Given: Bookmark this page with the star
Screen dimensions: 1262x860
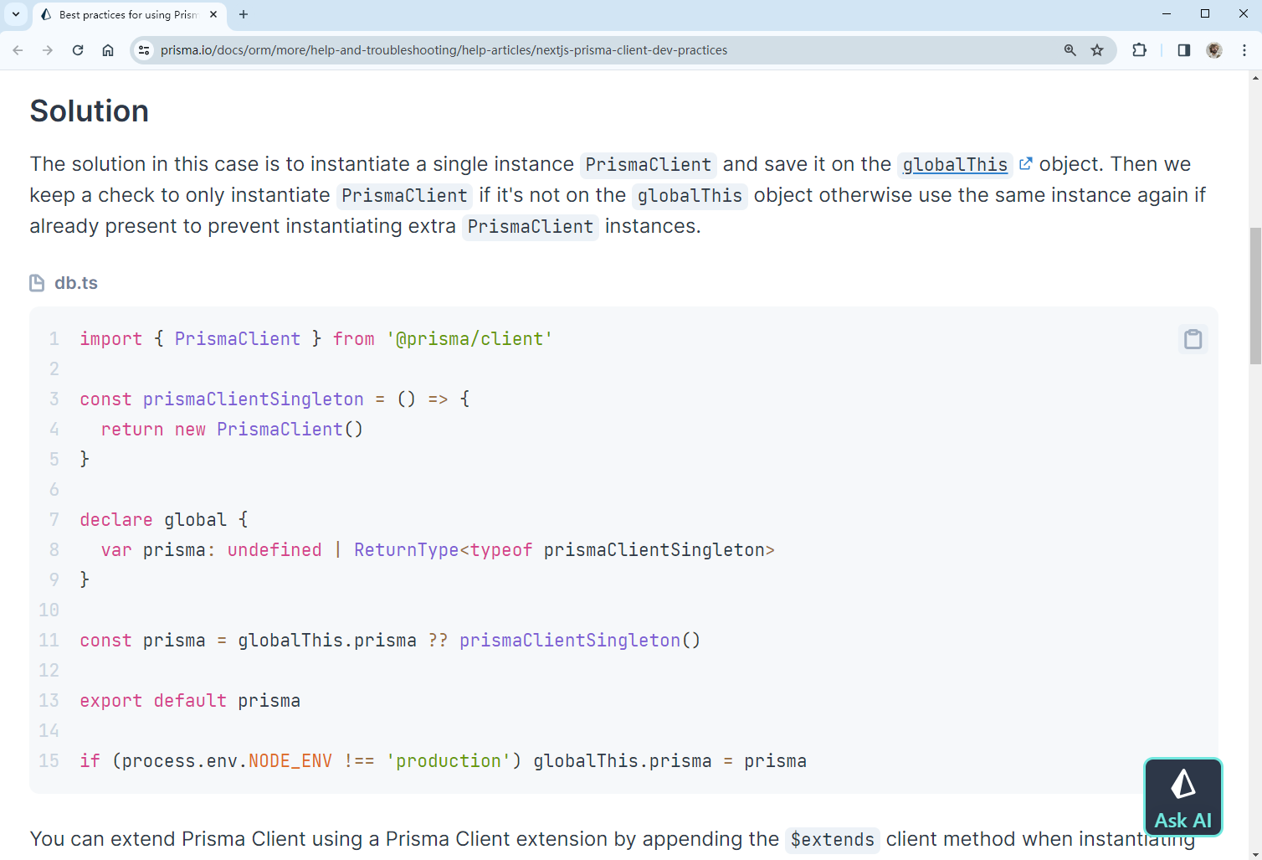Looking at the screenshot, I should coord(1097,50).
